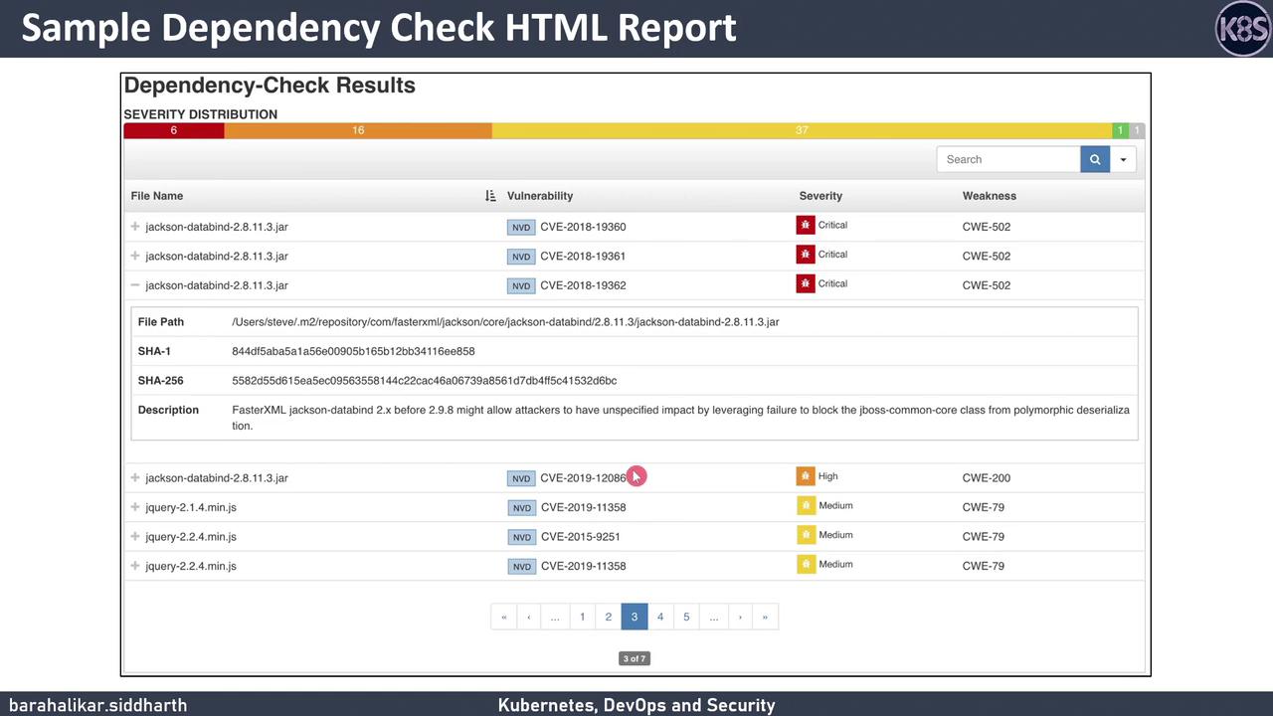Click the sort icon in File Name header
This screenshot has width=1273, height=716.
point(490,196)
